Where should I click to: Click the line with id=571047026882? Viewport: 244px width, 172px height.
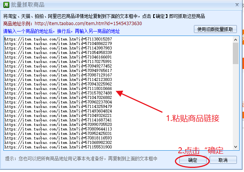pos(58,97)
